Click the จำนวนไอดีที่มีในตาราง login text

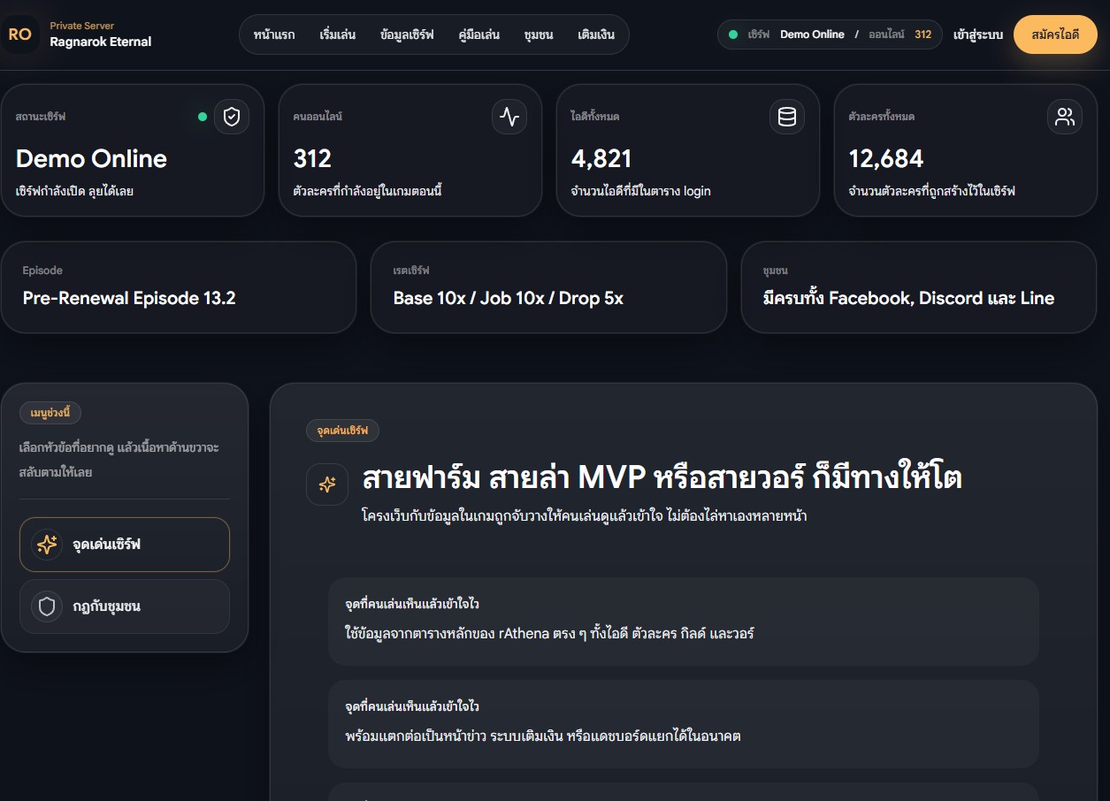[x=640, y=191]
